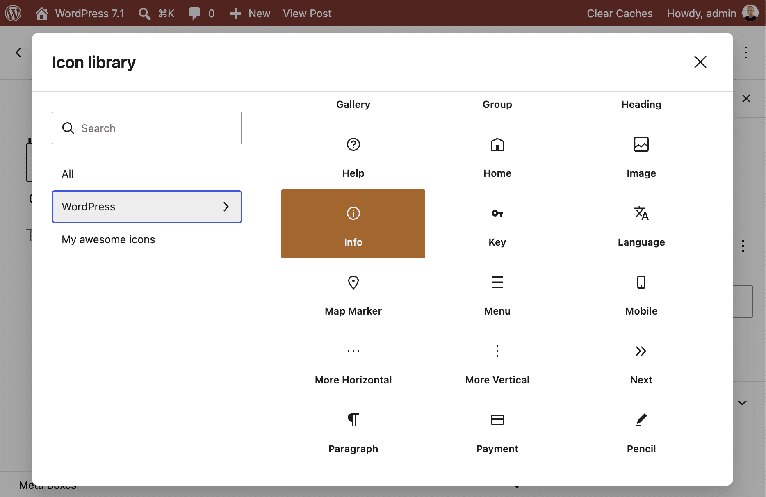This screenshot has width=766, height=497.
Task: Select the Pencil icon
Action: [x=641, y=431]
